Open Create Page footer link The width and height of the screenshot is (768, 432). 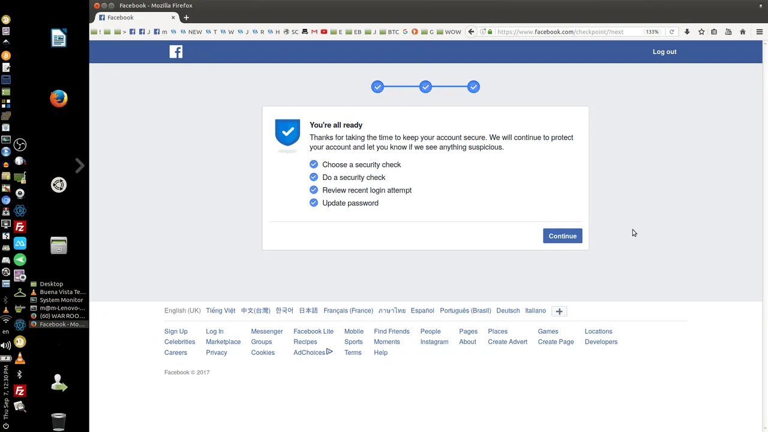[556, 342]
